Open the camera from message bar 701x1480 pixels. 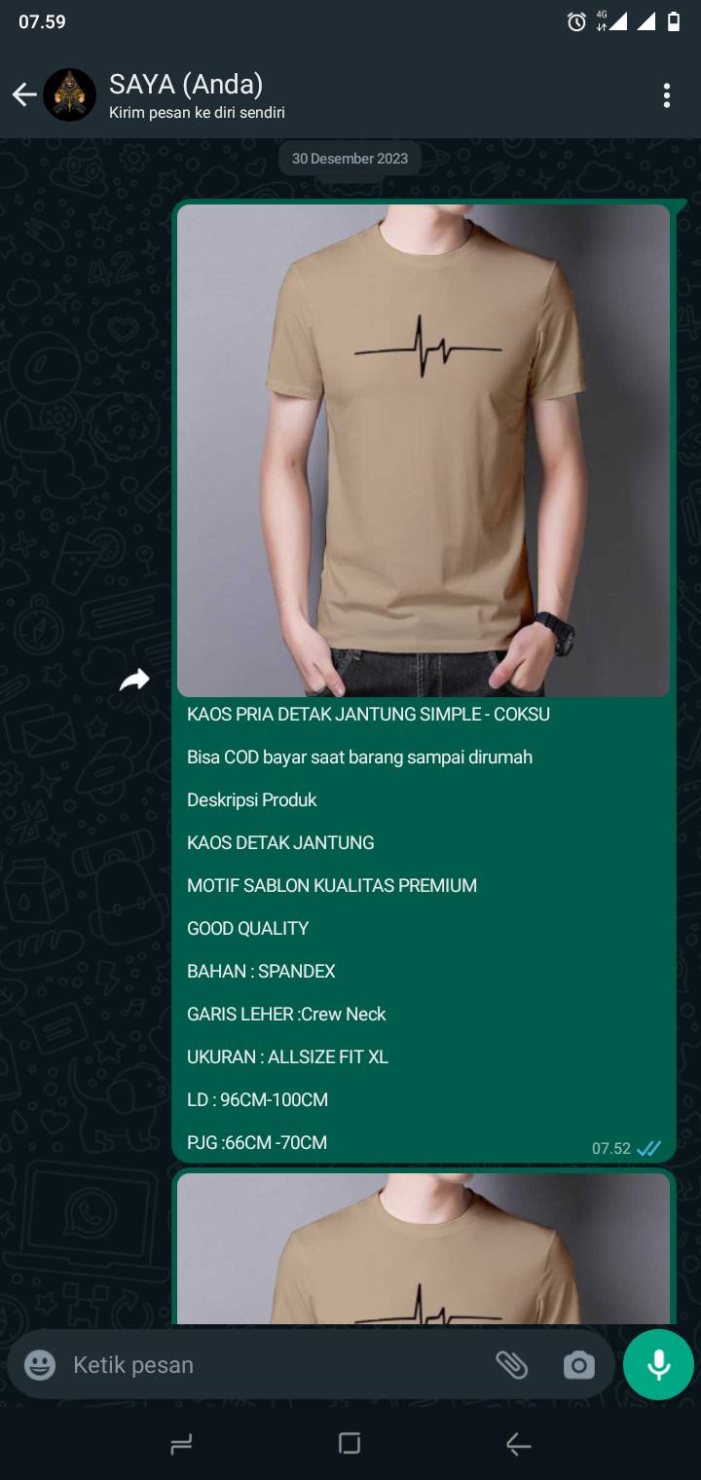click(578, 1366)
